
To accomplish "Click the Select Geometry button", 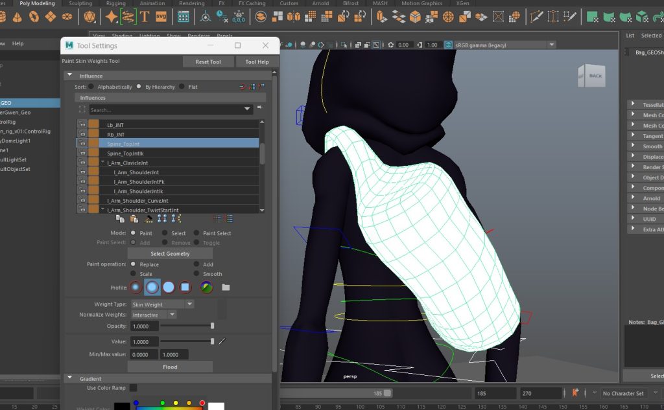I will 170,253.
